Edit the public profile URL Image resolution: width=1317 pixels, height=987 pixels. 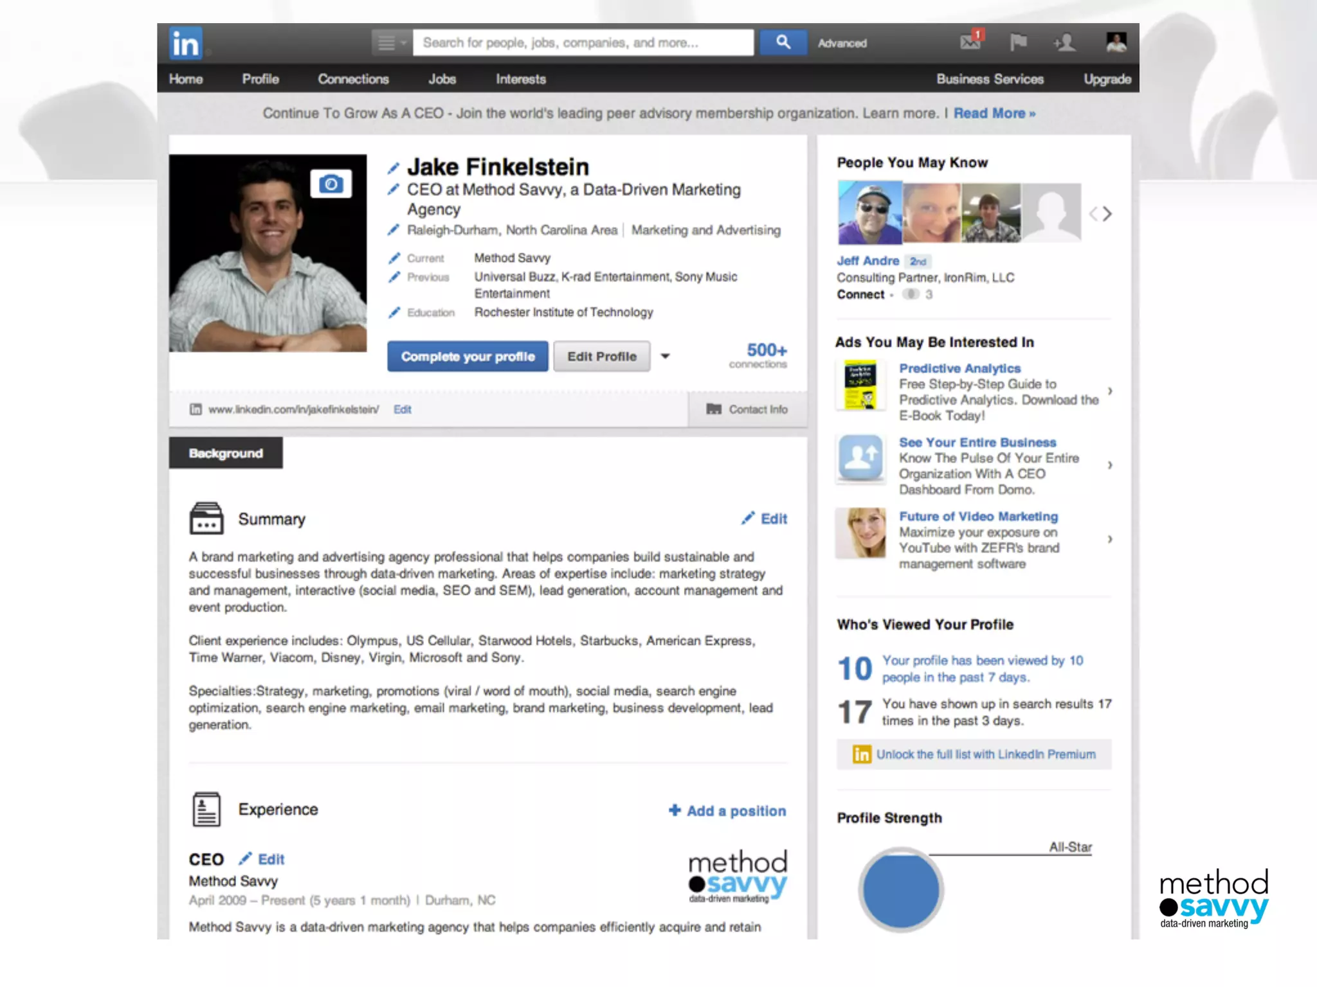[x=403, y=409]
